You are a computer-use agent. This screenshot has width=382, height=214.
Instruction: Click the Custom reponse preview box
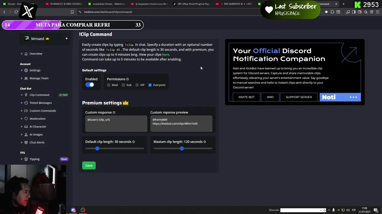181,124
